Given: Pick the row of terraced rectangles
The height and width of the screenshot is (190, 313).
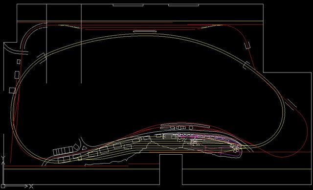Looking at the screenshot, I should [x=63, y=151].
